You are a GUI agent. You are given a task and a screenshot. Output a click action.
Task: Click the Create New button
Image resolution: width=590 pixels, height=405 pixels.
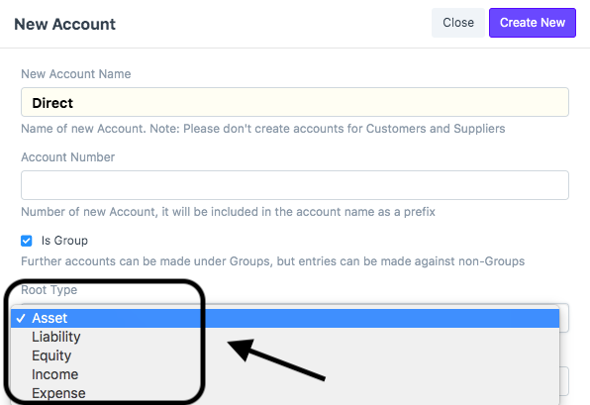pos(533,23)
